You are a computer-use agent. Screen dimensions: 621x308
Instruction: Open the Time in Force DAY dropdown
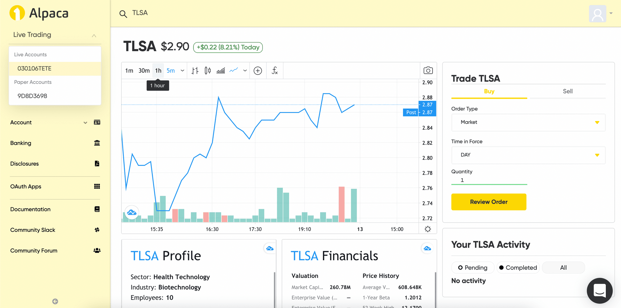[528, 155]
